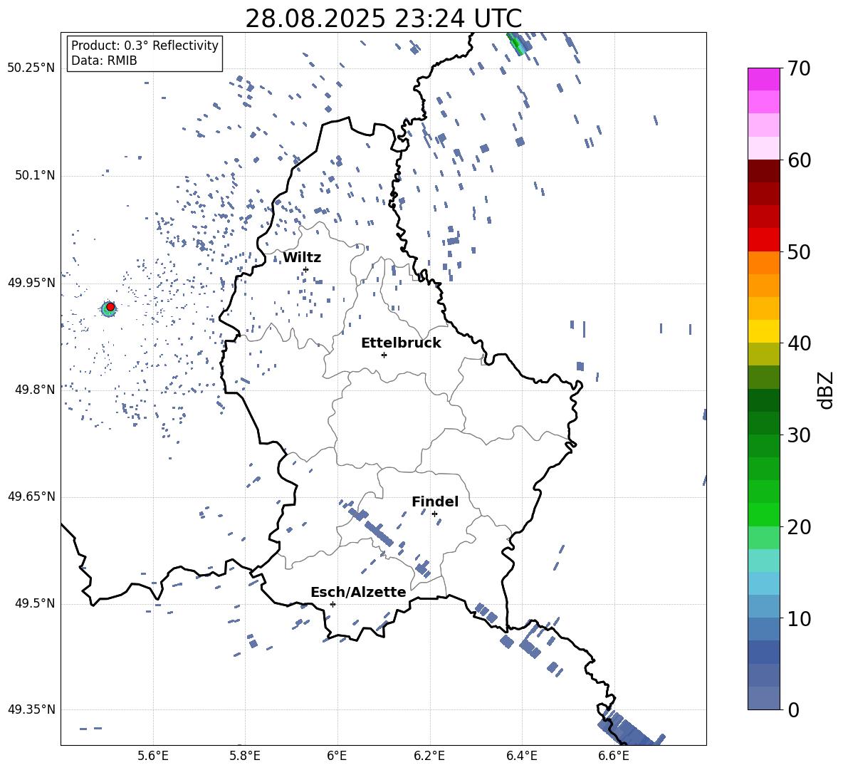Image resolution: width=843 pixels, height=770 pixels.
Task: Select the Wiltz city label
Action: pyautogui.click(x=302, y=258)
